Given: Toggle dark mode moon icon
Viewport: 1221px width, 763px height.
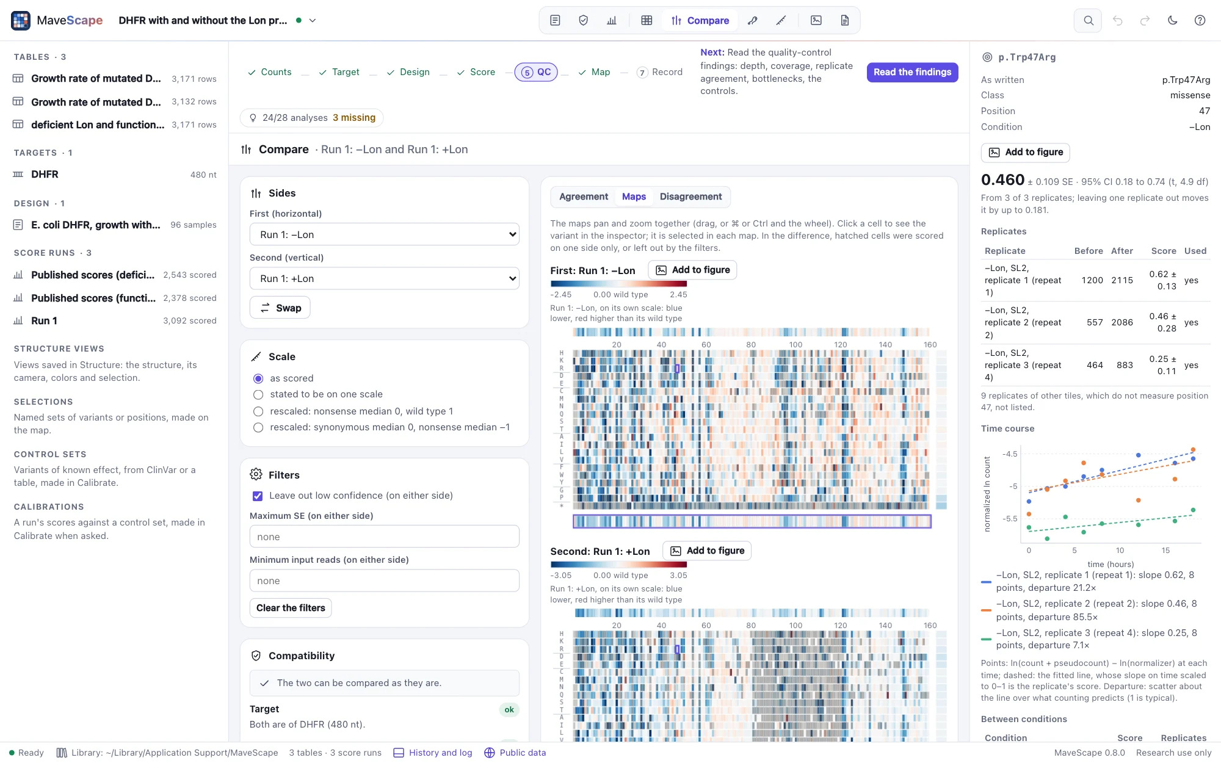Looking at the screenshot, I should point(1172,21).
